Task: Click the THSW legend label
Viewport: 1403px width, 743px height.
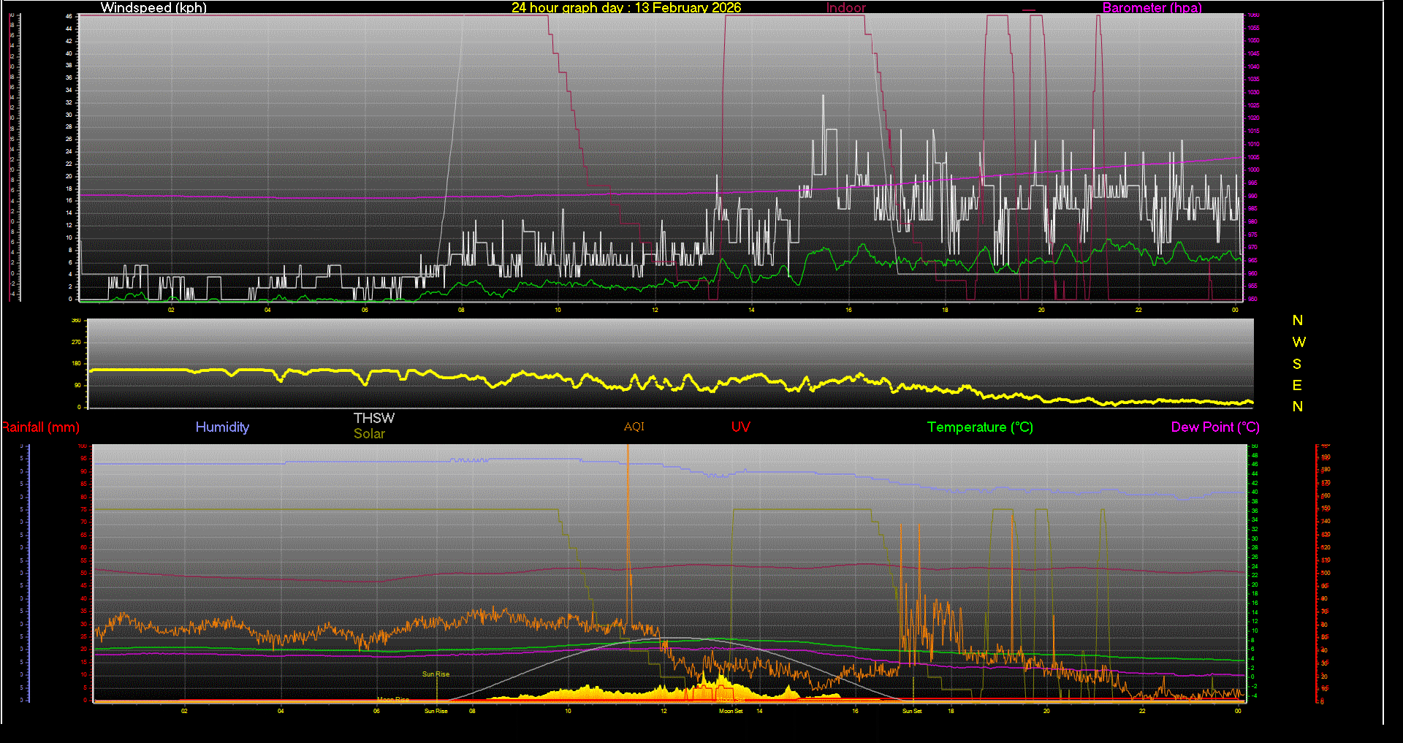Action: tap(373, 418)
